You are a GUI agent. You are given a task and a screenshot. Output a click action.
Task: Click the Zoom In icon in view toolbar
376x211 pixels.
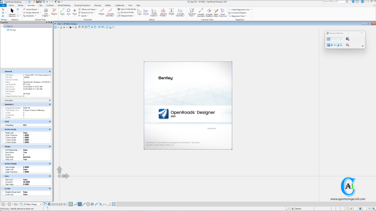[x=79, y=27]
